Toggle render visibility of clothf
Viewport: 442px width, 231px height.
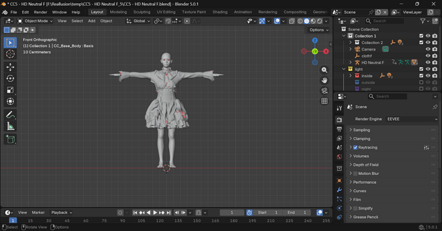(x=435, y=56)
